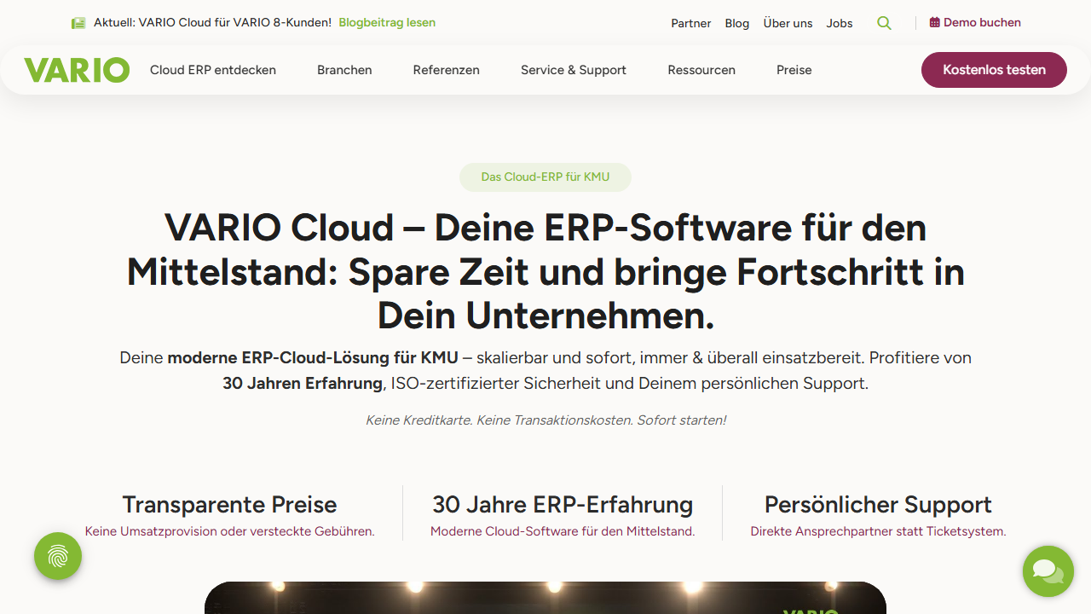Image resolution: width=1091 pixels, height=614 pixels.
Task: Click the Keine Umsatzprovision oder versteckte Gebühren text
Action: click(229, 531)
